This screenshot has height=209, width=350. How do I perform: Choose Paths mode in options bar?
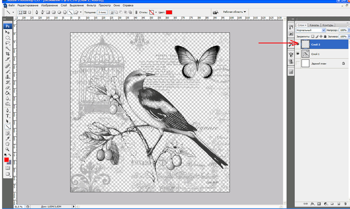pyautogui.click(x=25, y=13)
